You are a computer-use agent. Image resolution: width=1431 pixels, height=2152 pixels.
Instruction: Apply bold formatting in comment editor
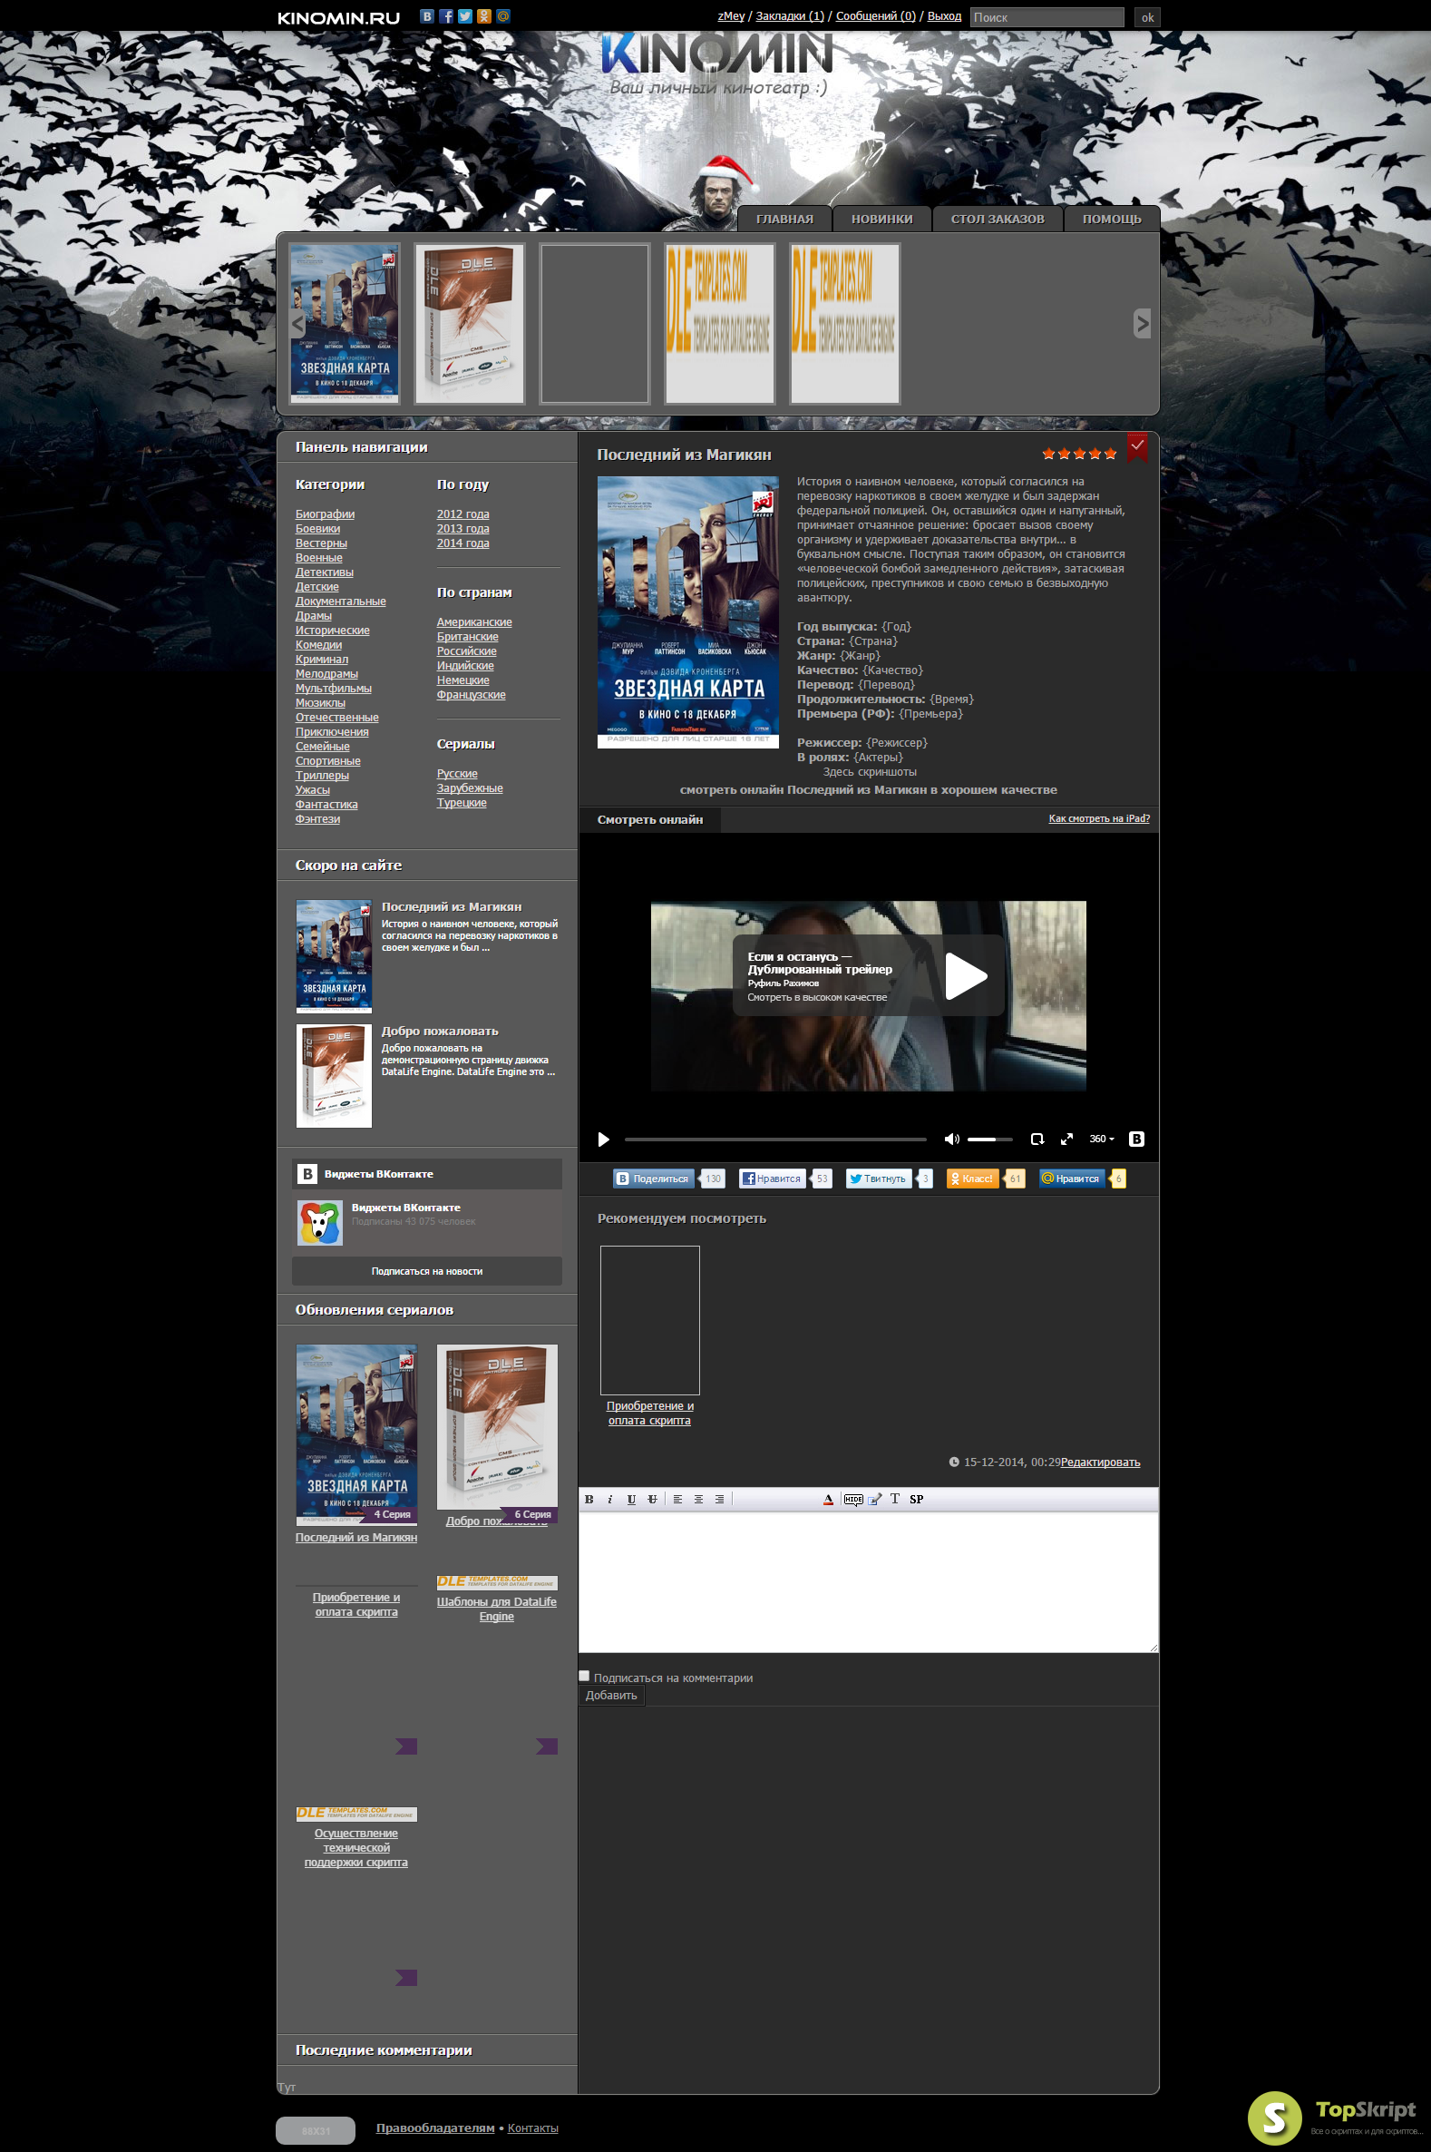pos(589,1499)
